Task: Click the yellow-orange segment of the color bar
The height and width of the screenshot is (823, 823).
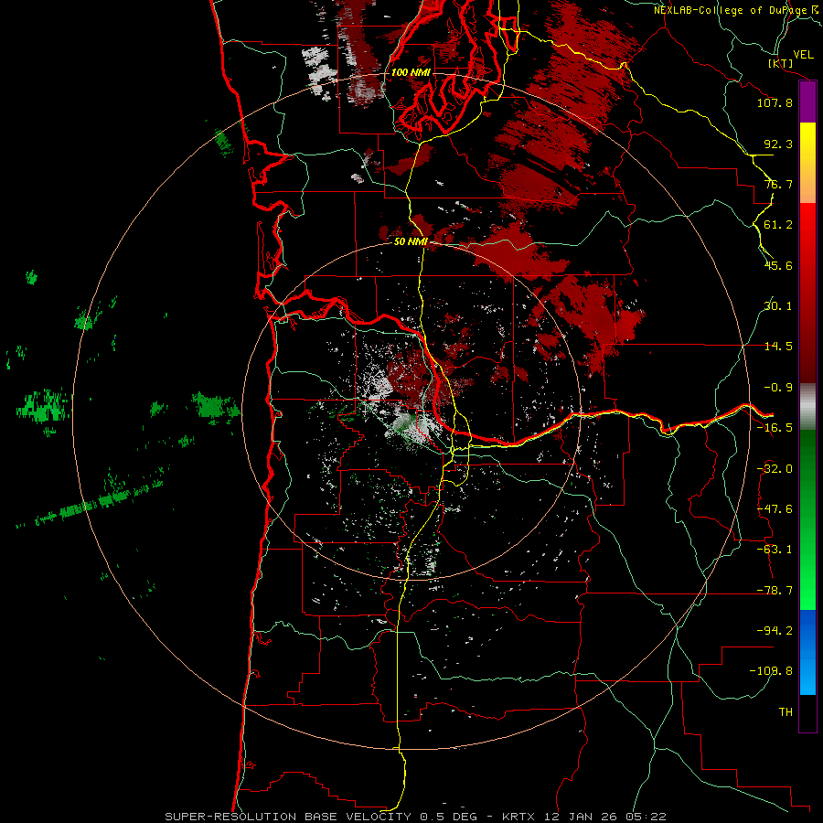Action: click(807, 163)
